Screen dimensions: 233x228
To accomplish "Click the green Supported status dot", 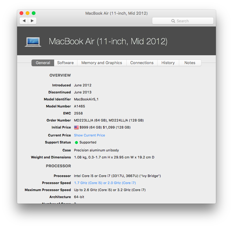I will [76, 143].
